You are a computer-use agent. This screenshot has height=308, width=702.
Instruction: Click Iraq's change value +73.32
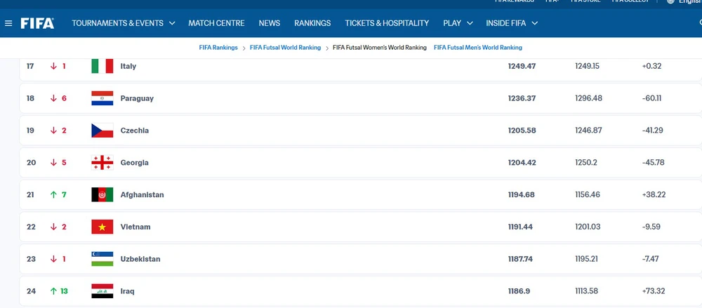pyautogui.click(x=653, y=291)
